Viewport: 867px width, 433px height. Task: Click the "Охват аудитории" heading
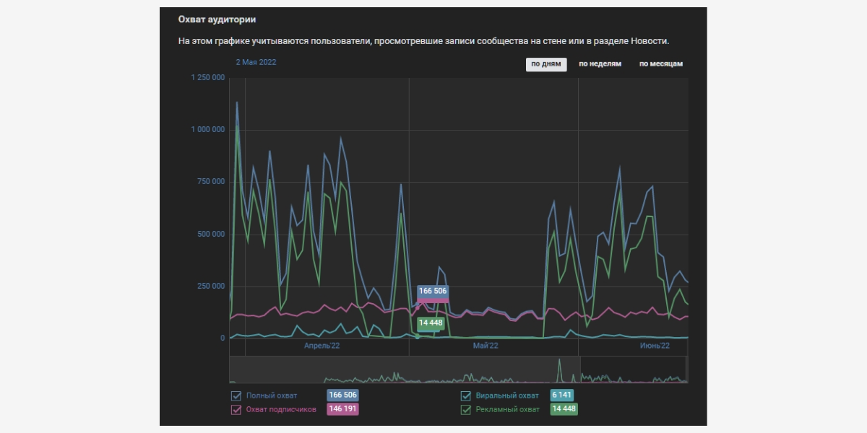coord(217,19)
